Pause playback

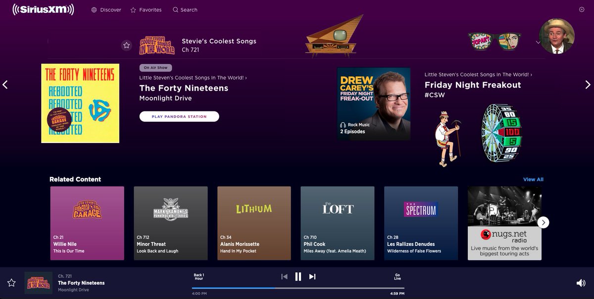pos(298,277)
